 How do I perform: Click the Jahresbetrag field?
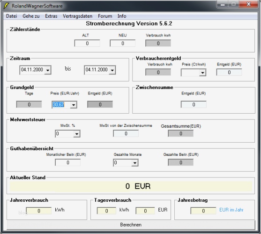203,211
